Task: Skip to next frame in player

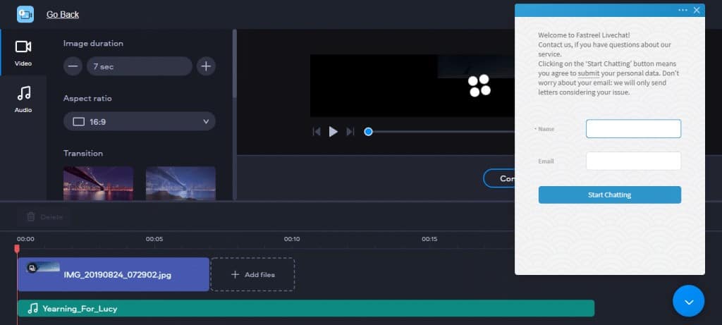Action: tap(350, 132)
